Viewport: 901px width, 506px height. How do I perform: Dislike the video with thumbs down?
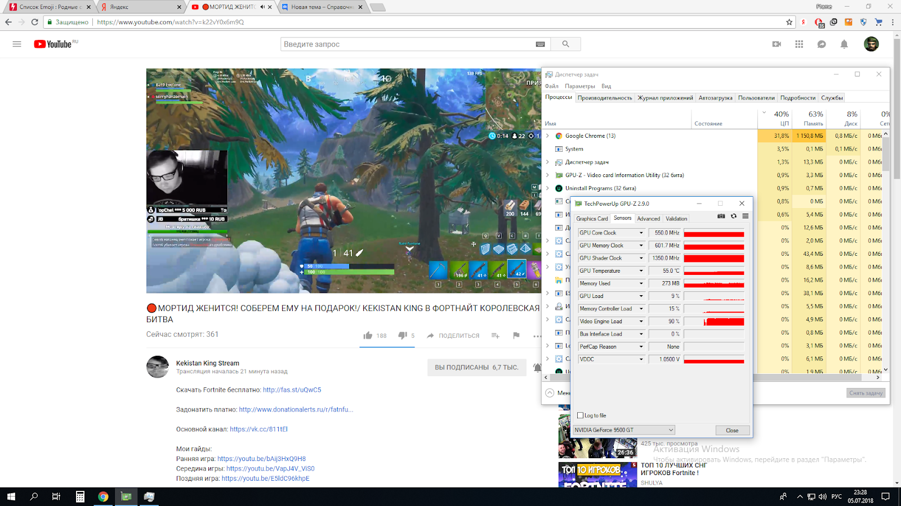point(403,336)
